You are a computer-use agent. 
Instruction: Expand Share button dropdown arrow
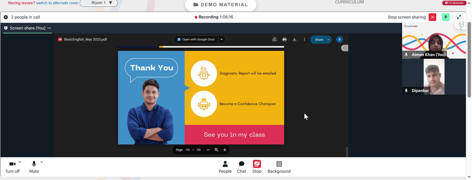(x=329, y=40)
